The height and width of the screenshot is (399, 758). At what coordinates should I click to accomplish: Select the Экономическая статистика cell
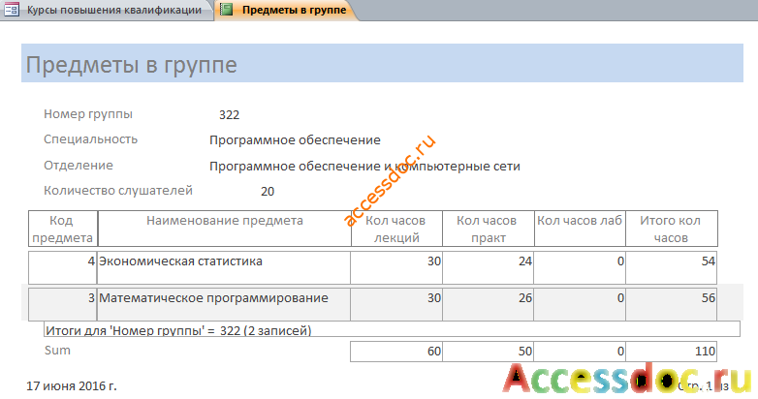(224, 267)
